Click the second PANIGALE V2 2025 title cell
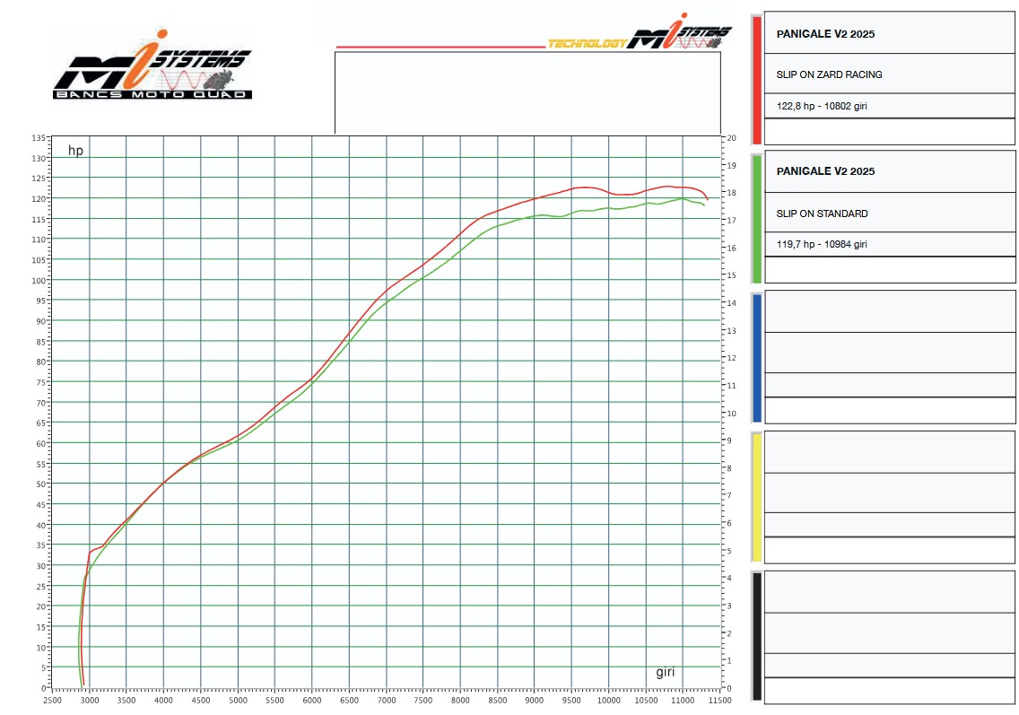Screen dimensions: 1019x715 pos(890,171)
